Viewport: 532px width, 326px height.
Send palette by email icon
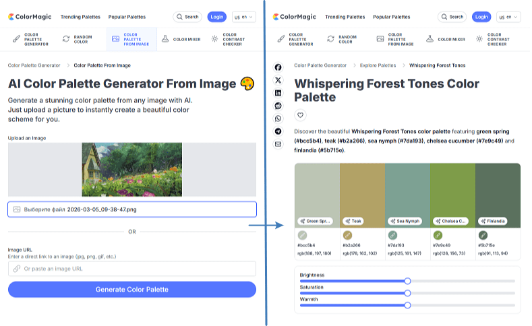(x=278, y=144)
